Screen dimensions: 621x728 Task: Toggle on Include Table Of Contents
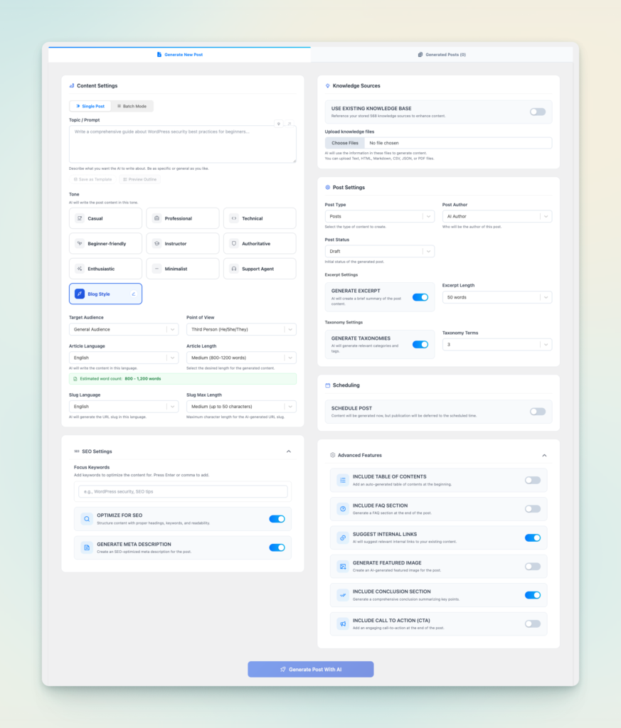pyautogui.click(x=532, y=480)
